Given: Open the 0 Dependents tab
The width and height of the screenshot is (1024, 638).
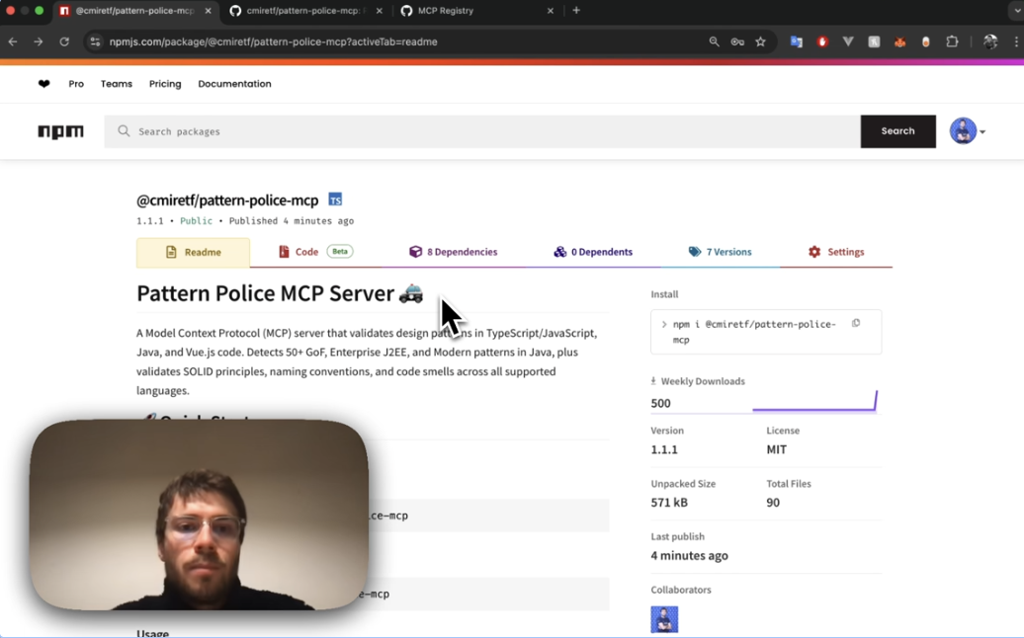Looking at the screenshot, I should click(593, 252).
